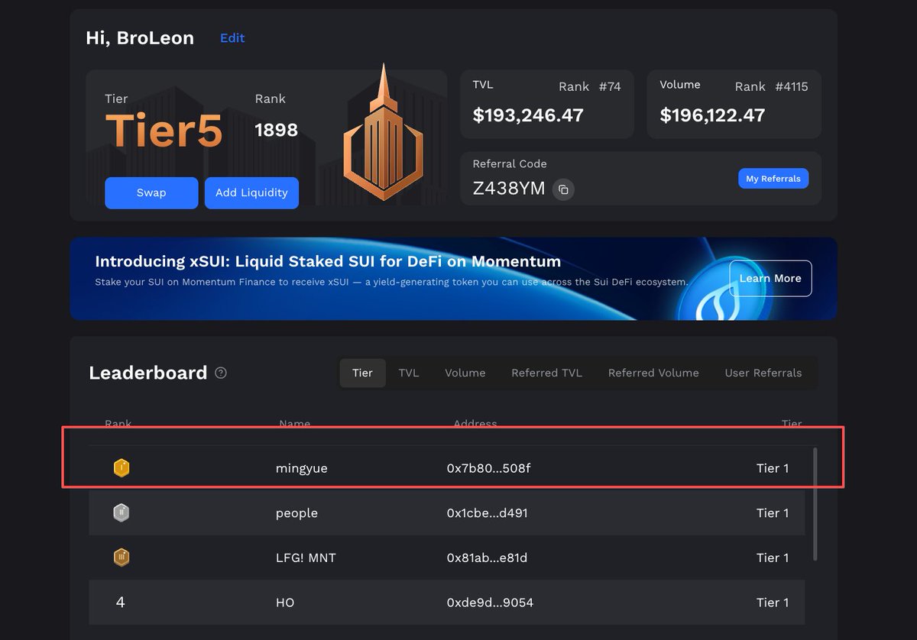Click the orange Tier5 text

164,130
